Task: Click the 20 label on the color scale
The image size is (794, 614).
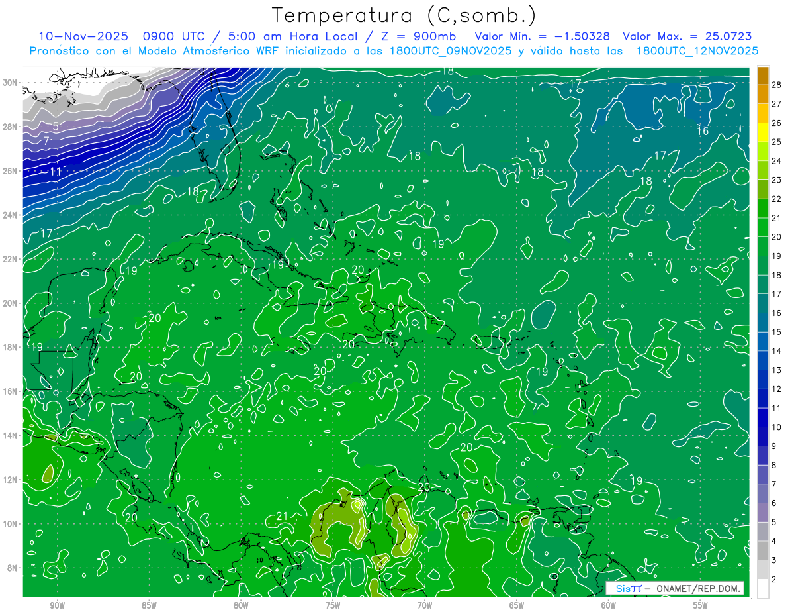Action: 777,236
